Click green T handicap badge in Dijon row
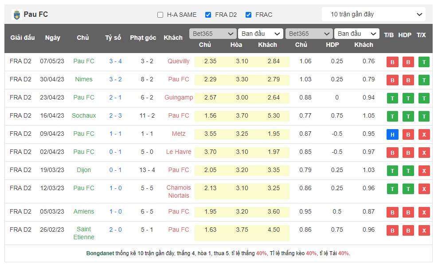Screen dimensions: 434x264 click(x=408, y=171)
